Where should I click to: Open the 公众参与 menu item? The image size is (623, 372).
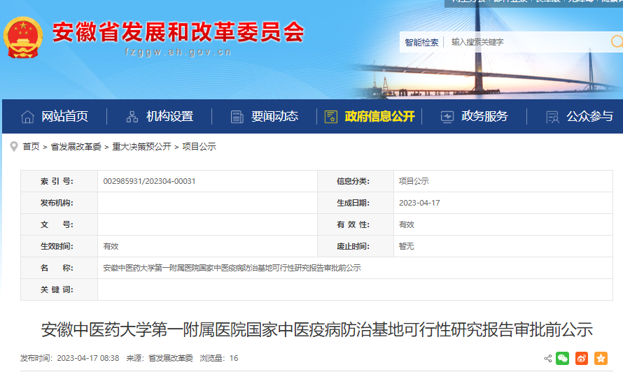click(589, 116)
